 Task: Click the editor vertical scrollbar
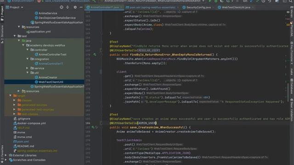click(x=288, y=93)
